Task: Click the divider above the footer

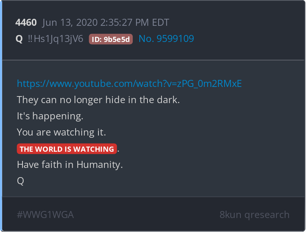Action: (153, 197)
